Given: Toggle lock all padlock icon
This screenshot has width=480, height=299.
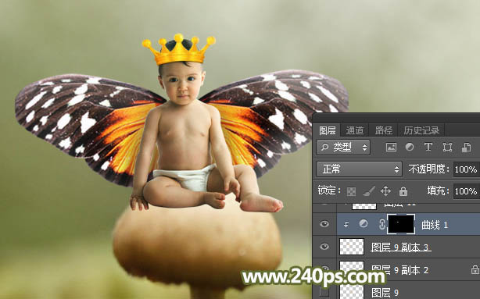Looking at the screenshot, I should 403,191.
